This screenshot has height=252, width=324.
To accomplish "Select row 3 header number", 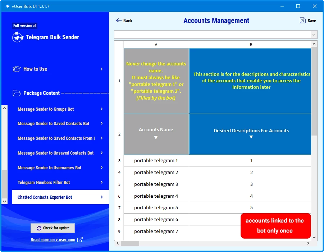I will (119, 160).
